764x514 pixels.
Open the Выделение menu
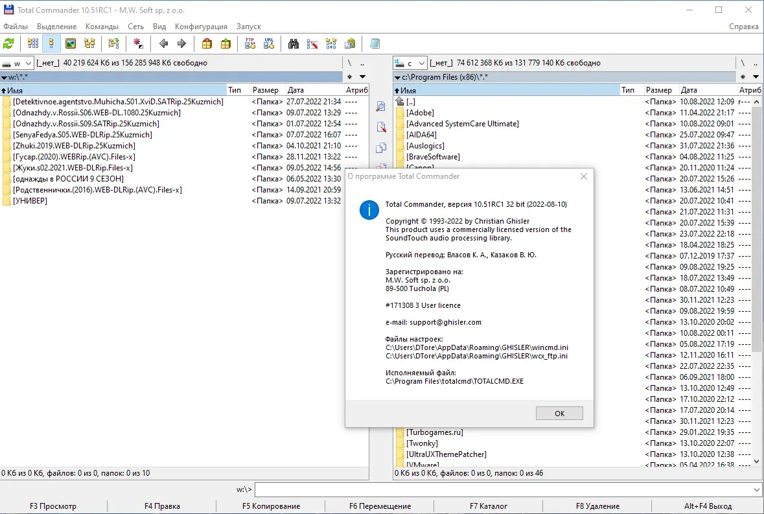[x=56, y=27]
